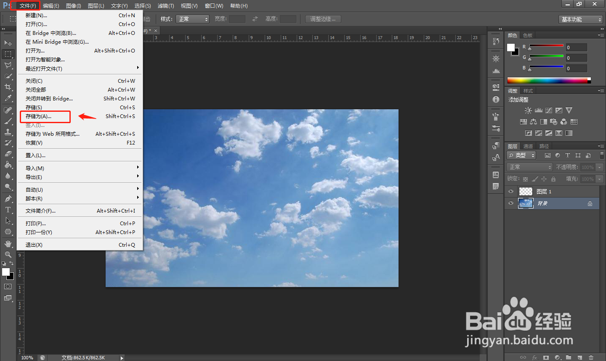Screen dimensions: 606x361
Task: Expand 导入(M) submenu
Action: (x=80, y=168)
